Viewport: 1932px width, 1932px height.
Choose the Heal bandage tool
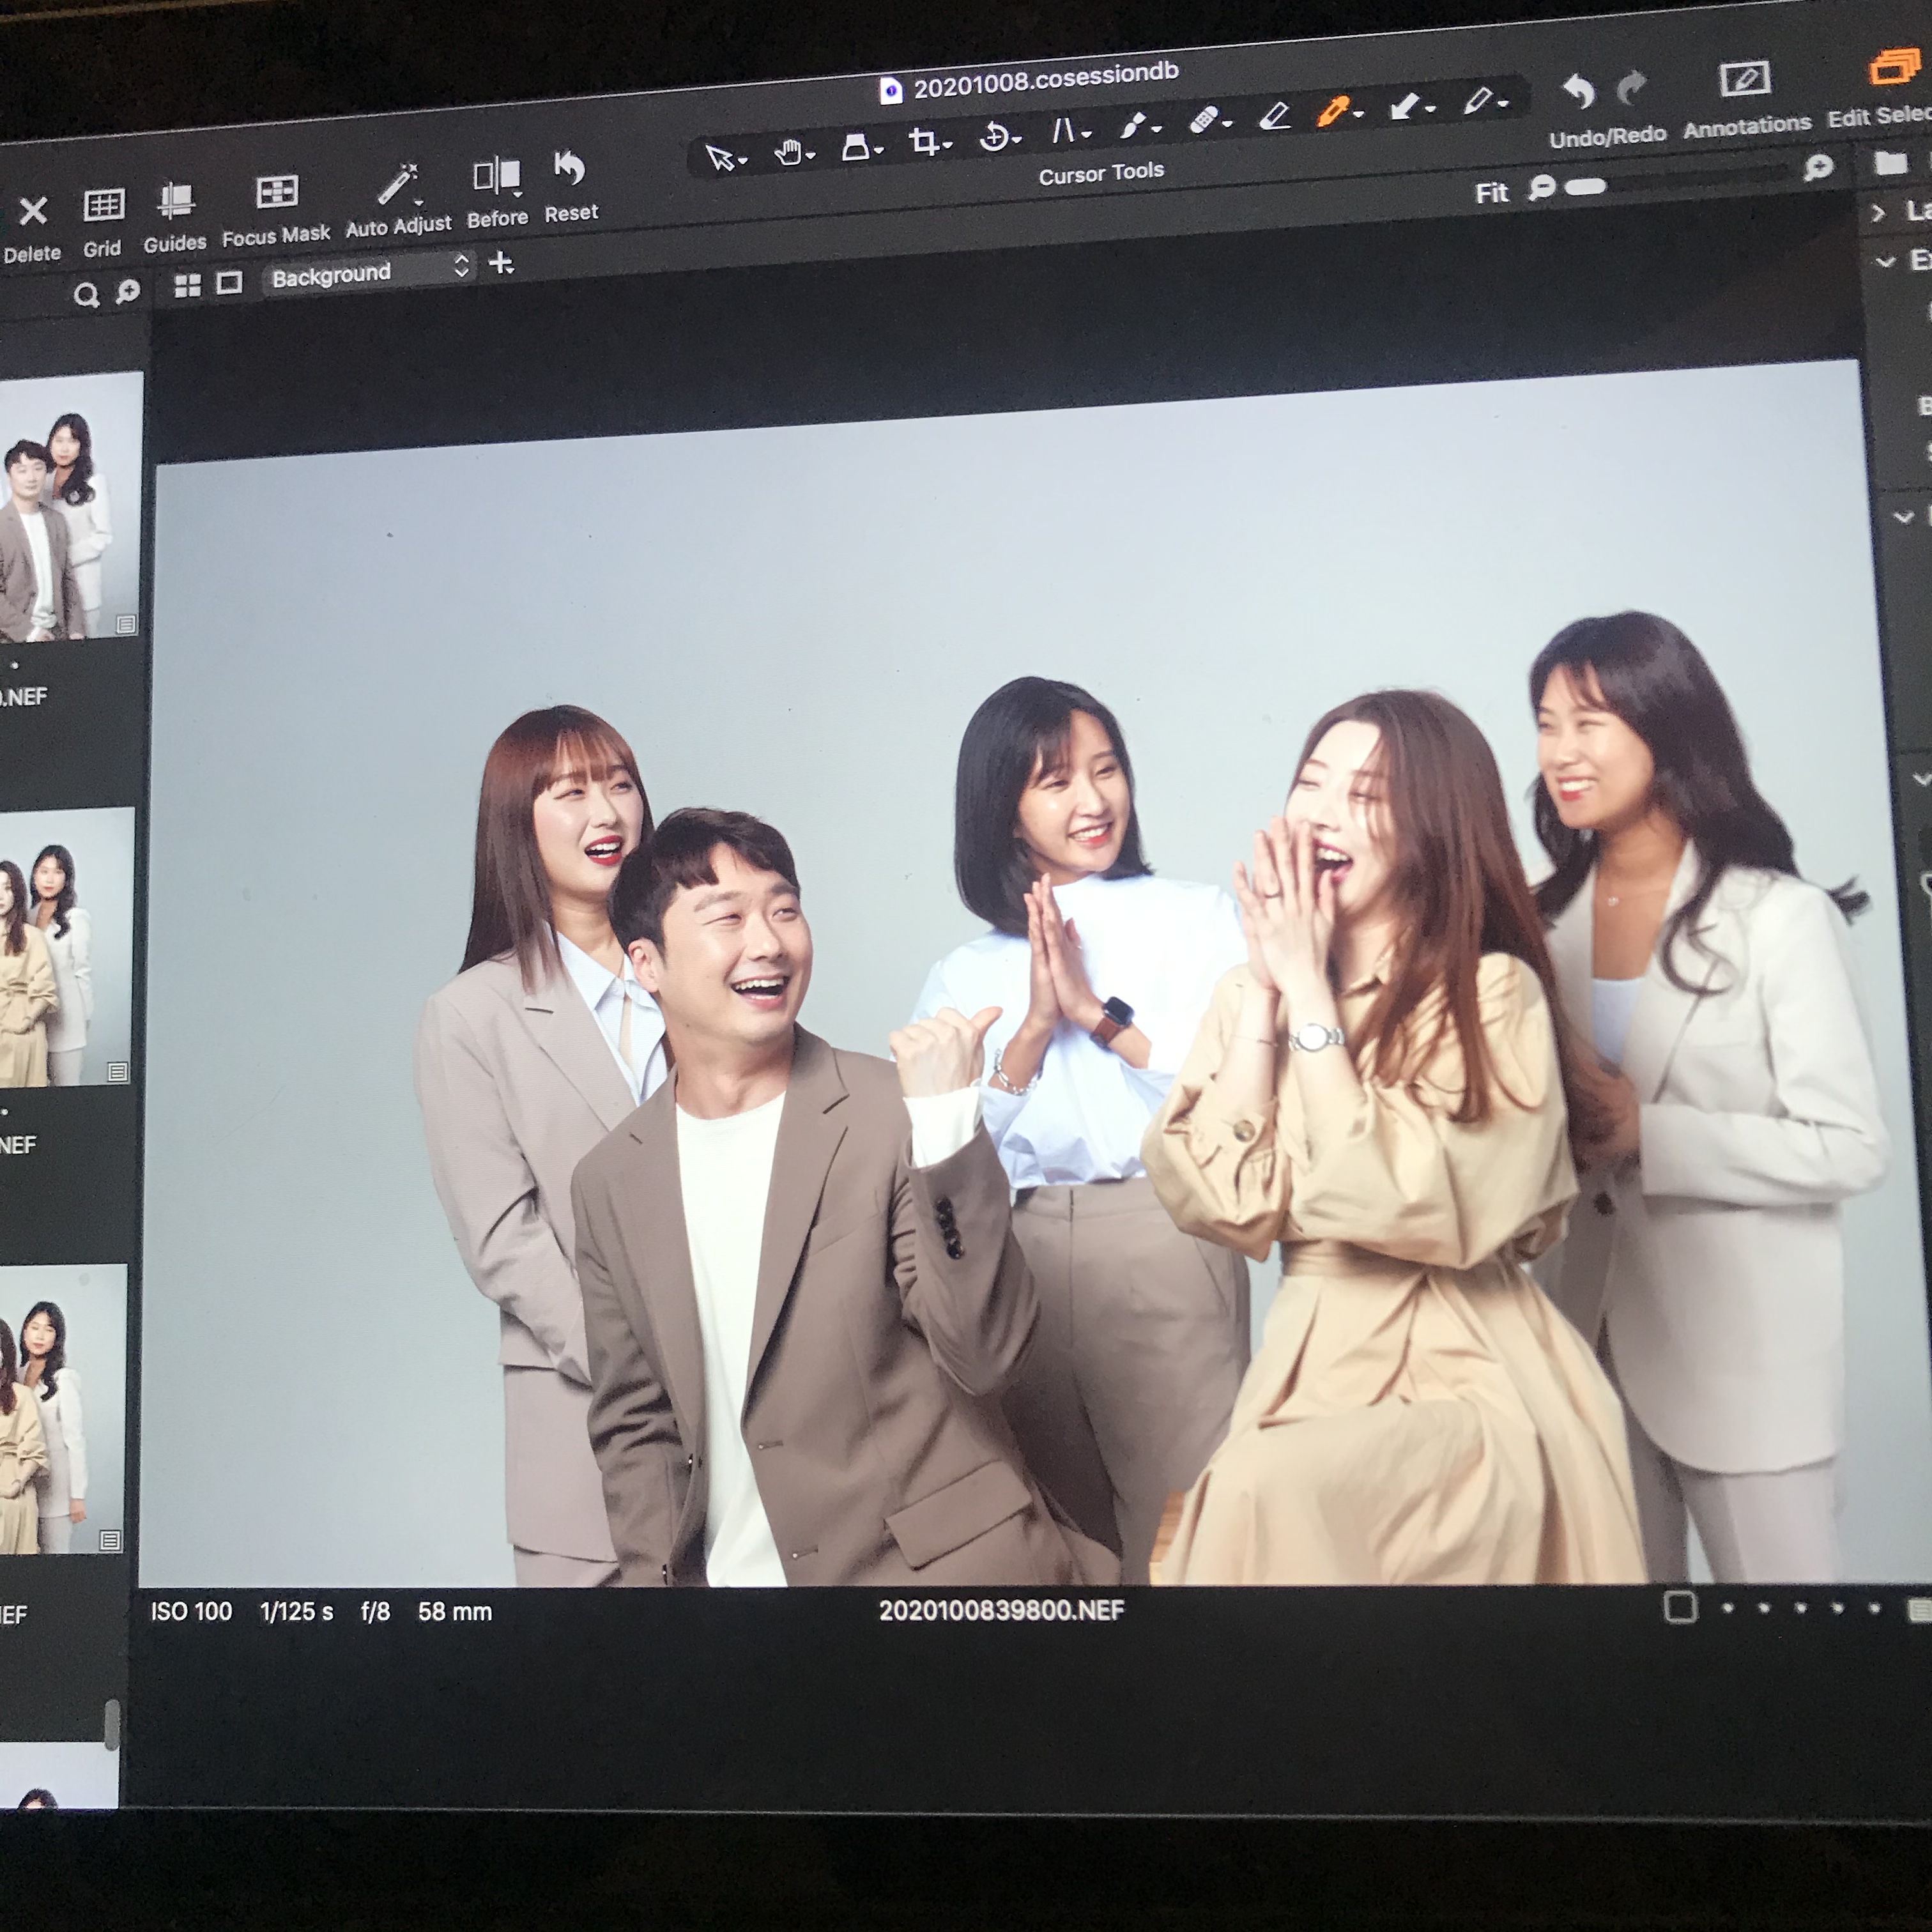point(1203,121)
